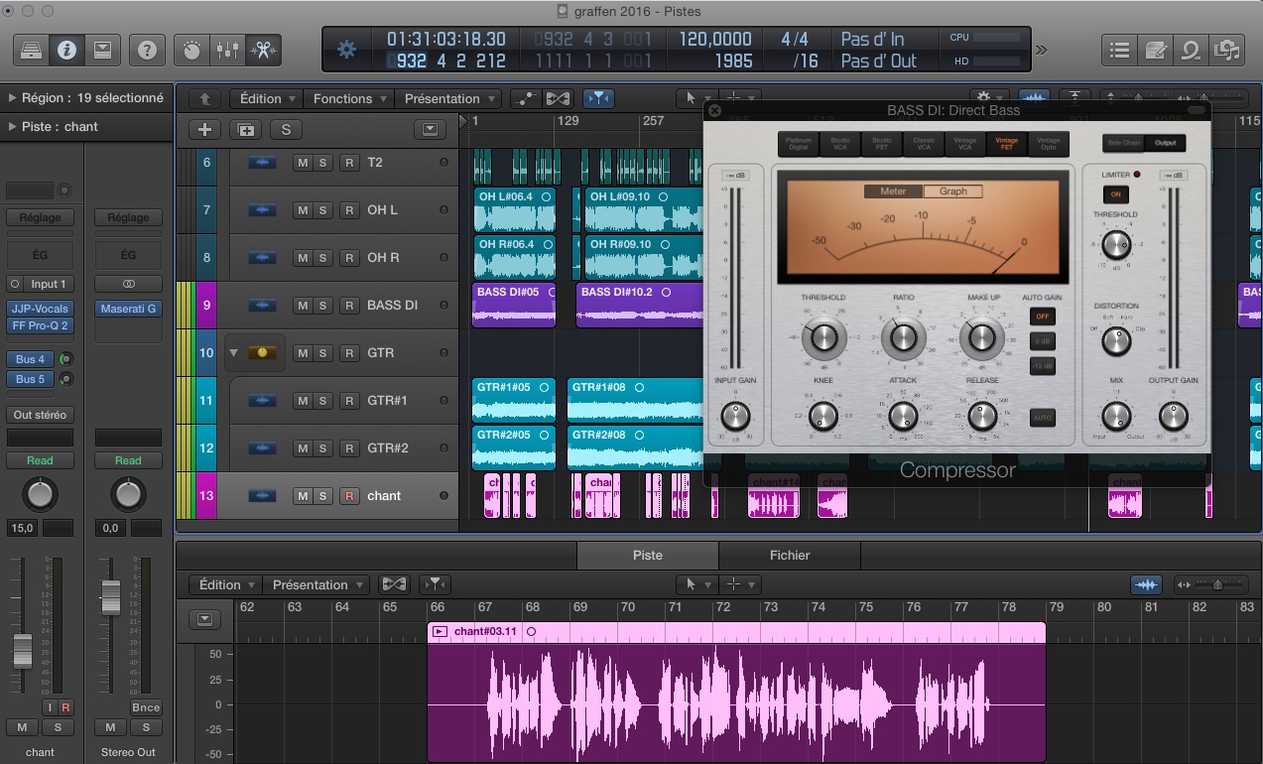Switch to the Fichier editor tab
The height and width of the screenshot is (764, 1263).
(790, 555)
